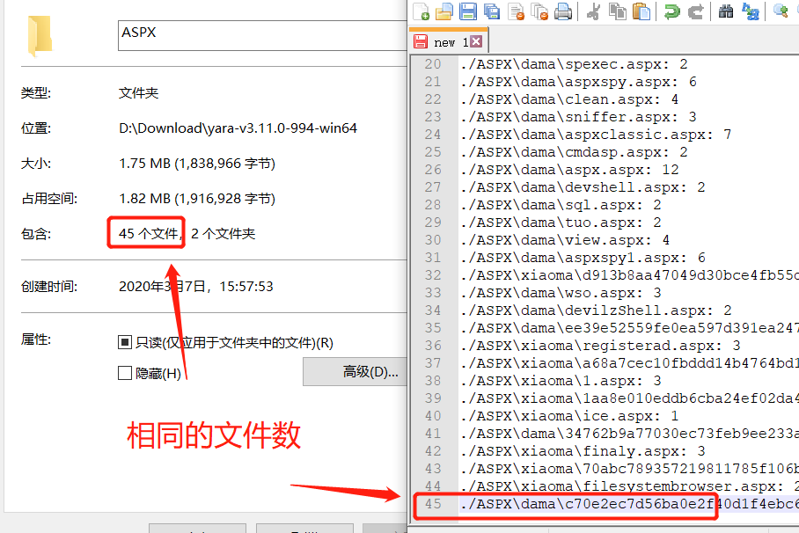Click the line containing devilzShell.aspx

pyautogui.click(x=595, y=310)
